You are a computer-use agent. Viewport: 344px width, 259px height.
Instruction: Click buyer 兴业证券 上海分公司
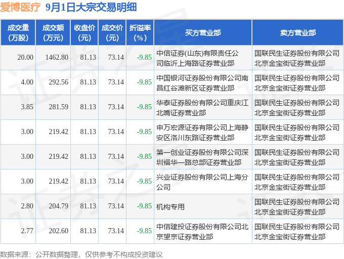pyautogui.click(x=202, y=182)
